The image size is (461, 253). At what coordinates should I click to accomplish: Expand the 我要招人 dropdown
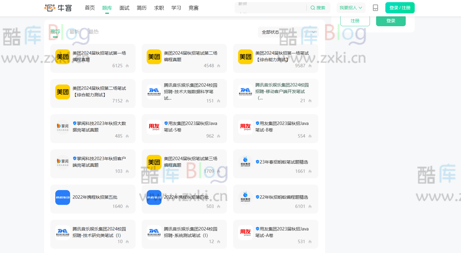click(x=351, y=8)
